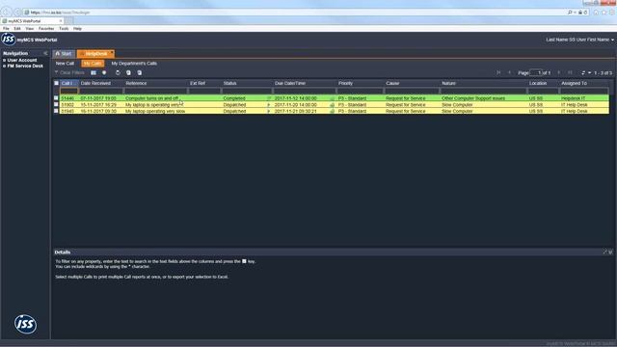Screen dimensions: 617x347
Task: Click the large ISS logo below the navigation
Action: click(x=26, y=324)
